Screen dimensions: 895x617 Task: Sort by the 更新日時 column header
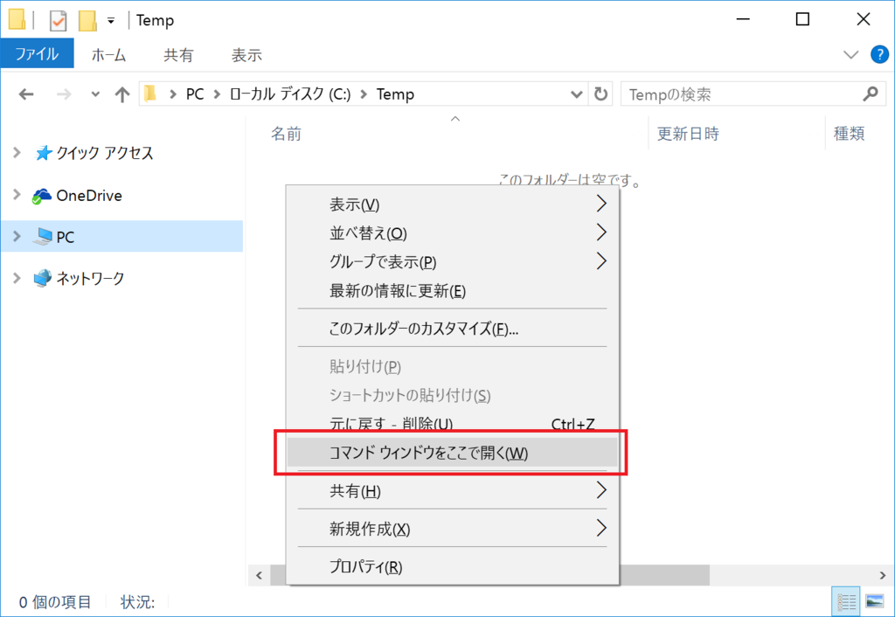coord(688,134)
